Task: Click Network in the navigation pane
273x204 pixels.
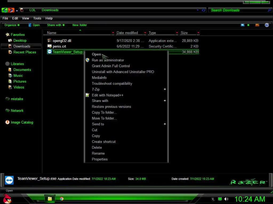Action: click(x=17, y=111)
